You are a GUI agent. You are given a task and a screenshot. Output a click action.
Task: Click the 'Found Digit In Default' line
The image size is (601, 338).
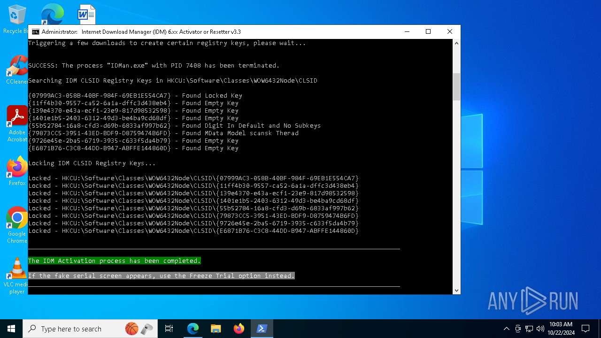point(175,126)
